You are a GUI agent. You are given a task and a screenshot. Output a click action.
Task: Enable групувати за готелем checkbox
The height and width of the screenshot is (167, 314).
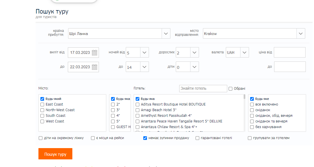(x=250, y=138)
